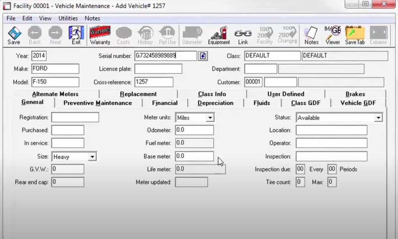The image size is (398, 239).
Task: Click the serial number lookup arrow
Action: pyautogui.click(x=203, y=56)
